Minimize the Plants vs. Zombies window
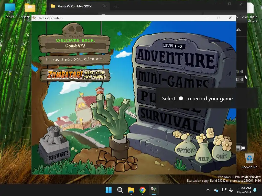The width and height of the screenshot is (262, 196). tap(207, 18)
